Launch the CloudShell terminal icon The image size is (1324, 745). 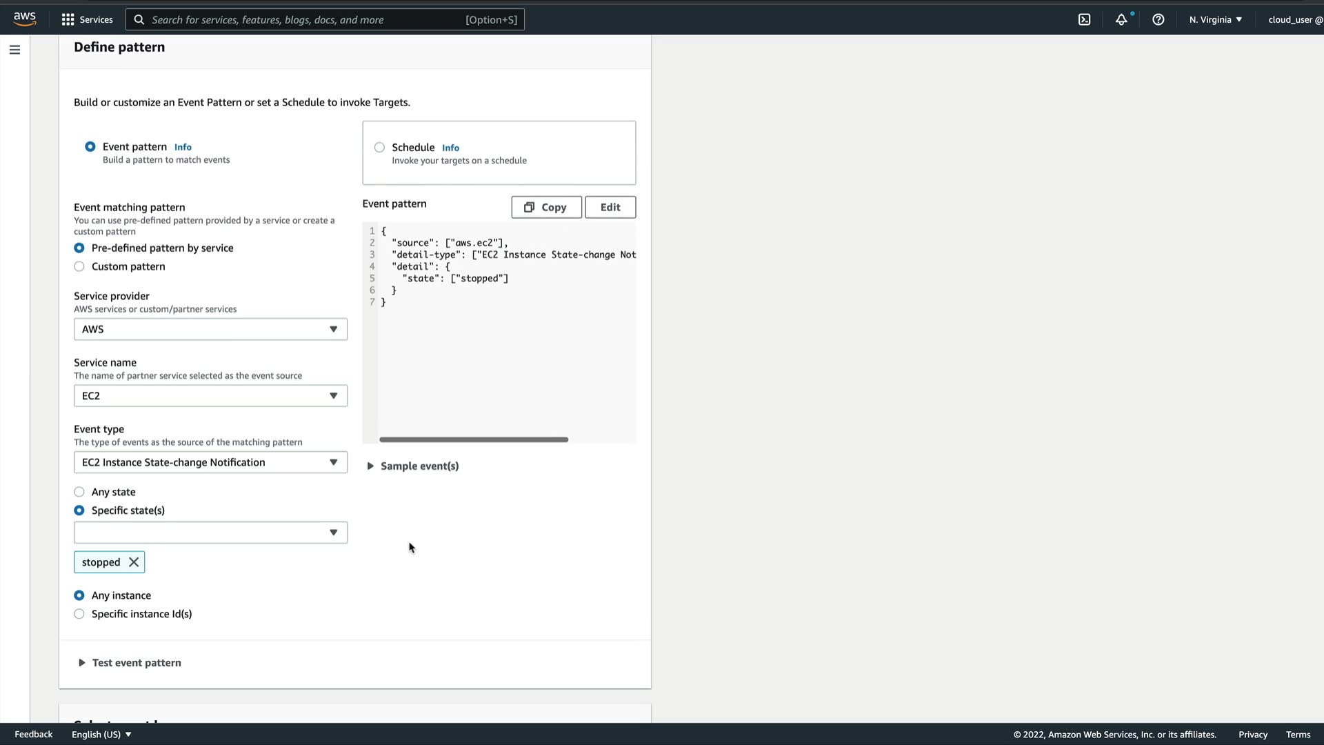1084,19
